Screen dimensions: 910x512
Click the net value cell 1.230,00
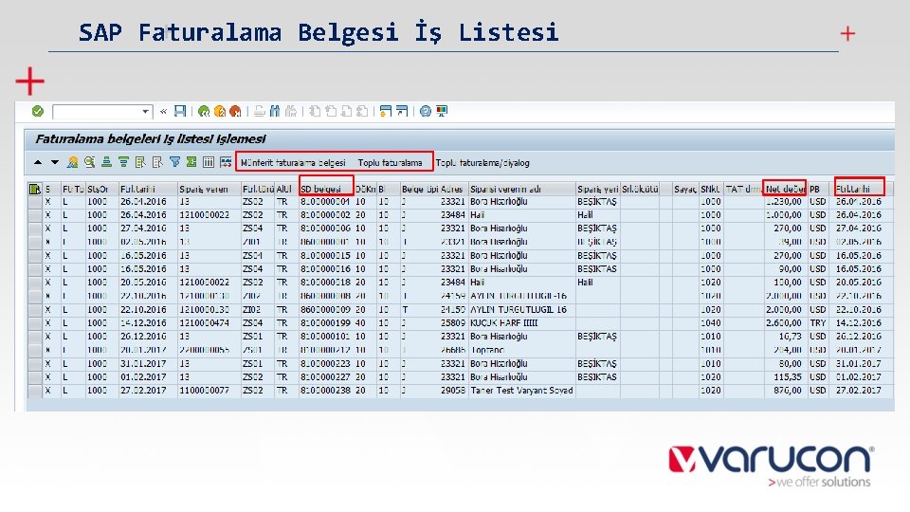tap(784, 201)
